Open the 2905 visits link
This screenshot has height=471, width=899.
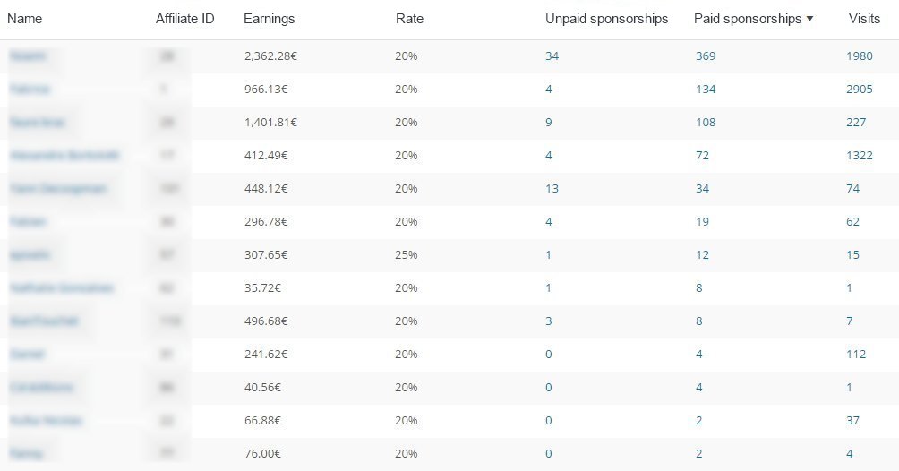[860, 90]
